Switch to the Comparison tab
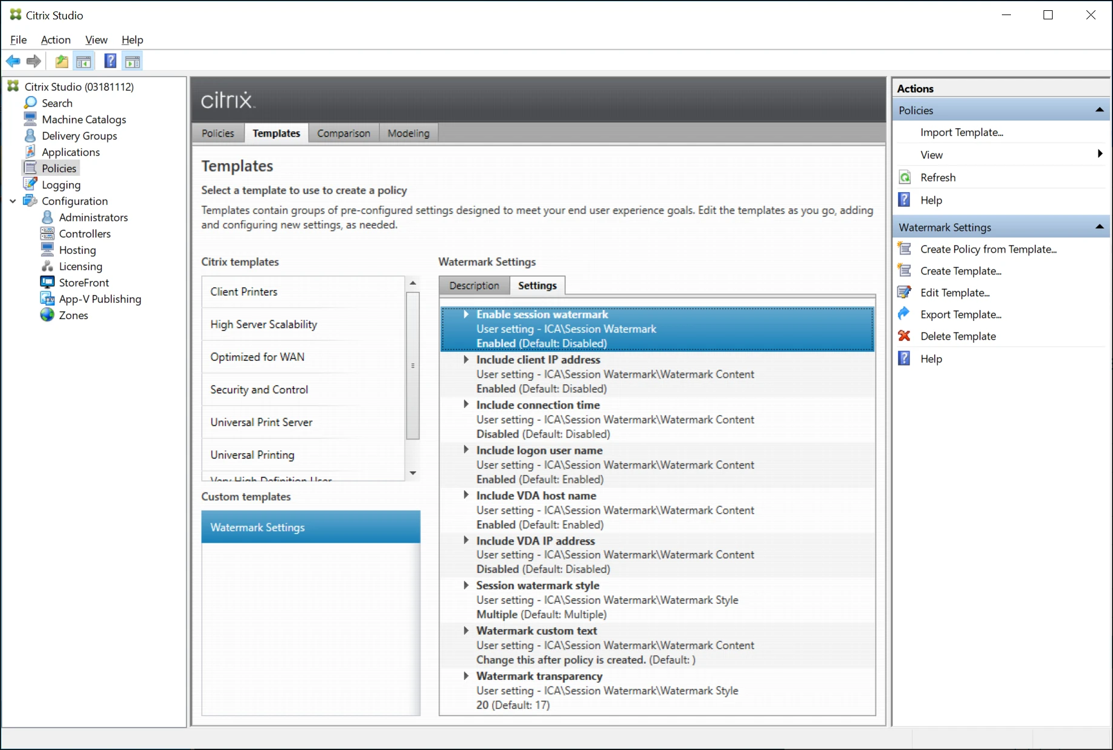 pyautogui.click(x=344, y=133)
